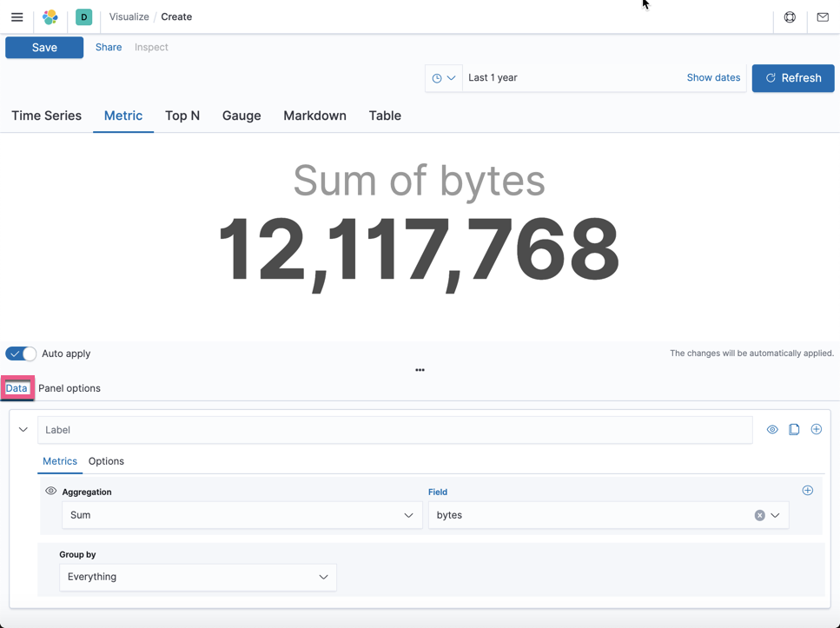The width and height of the screenshot is (840, 628).
Task: Open the series Options tab
Action: [x=105, y=461]
